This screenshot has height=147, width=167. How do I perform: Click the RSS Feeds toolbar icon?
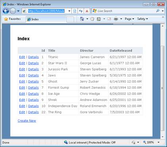[99, 19]
